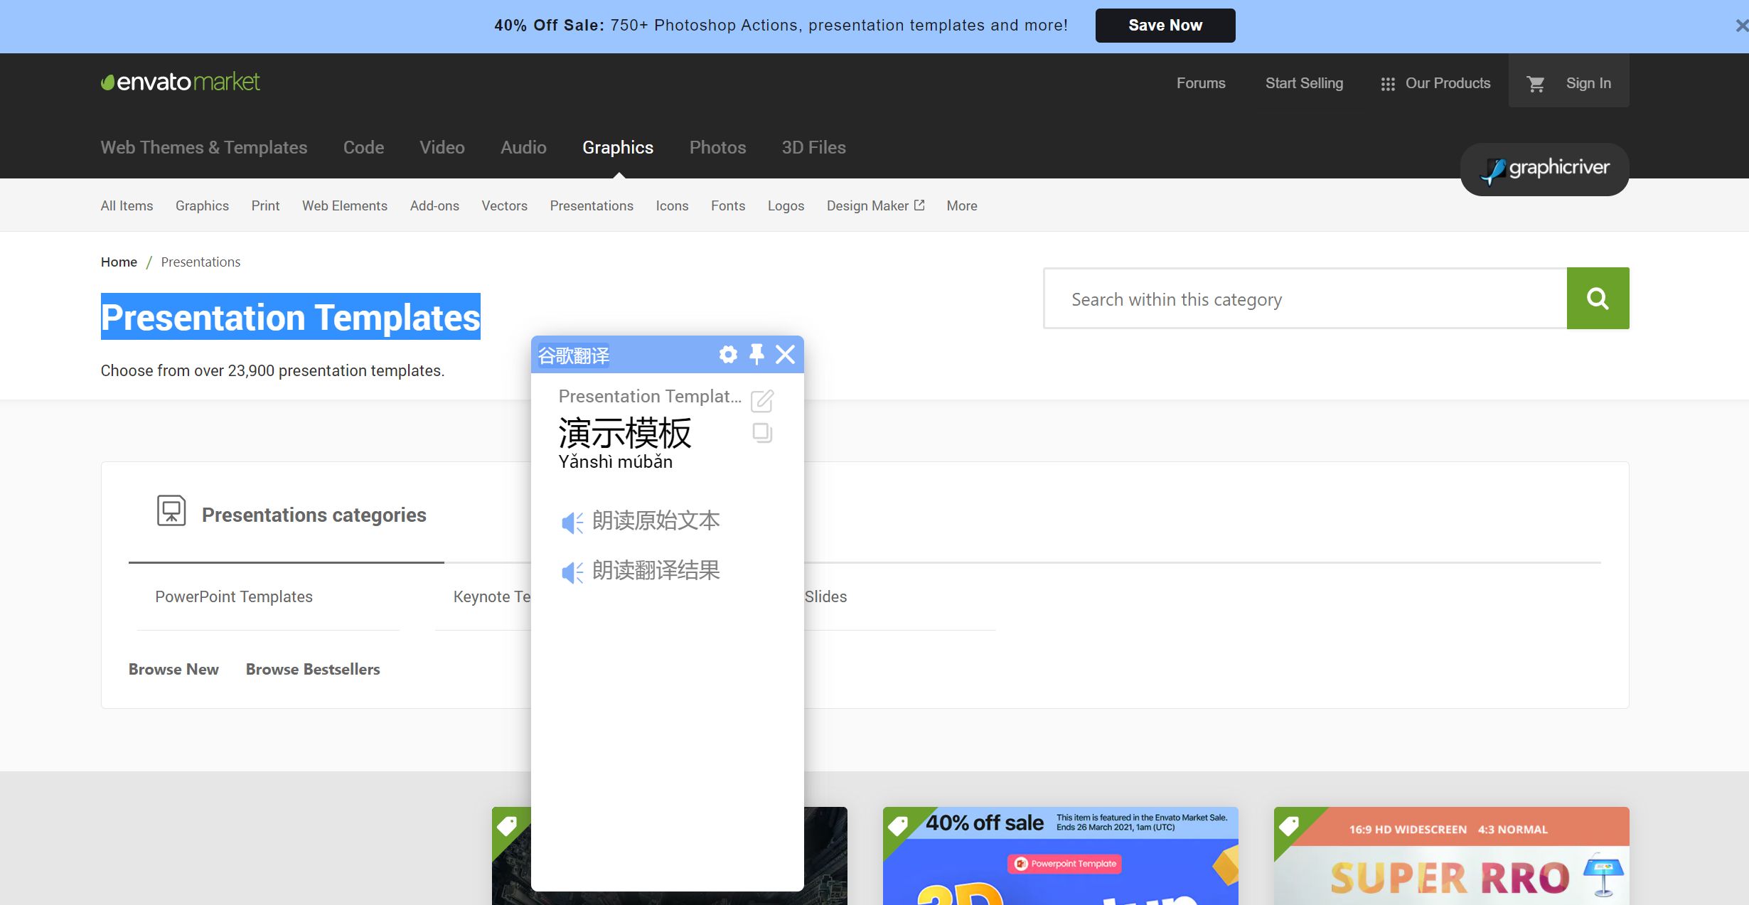
Task: Select Icons subcategory
Action: (x=672, y=205)
